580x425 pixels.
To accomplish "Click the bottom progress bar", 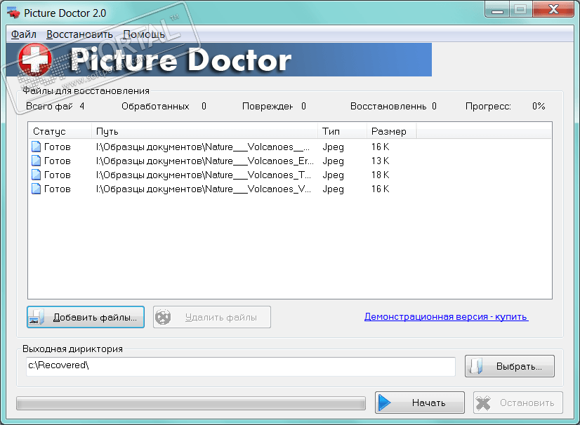I will [191, 403].
